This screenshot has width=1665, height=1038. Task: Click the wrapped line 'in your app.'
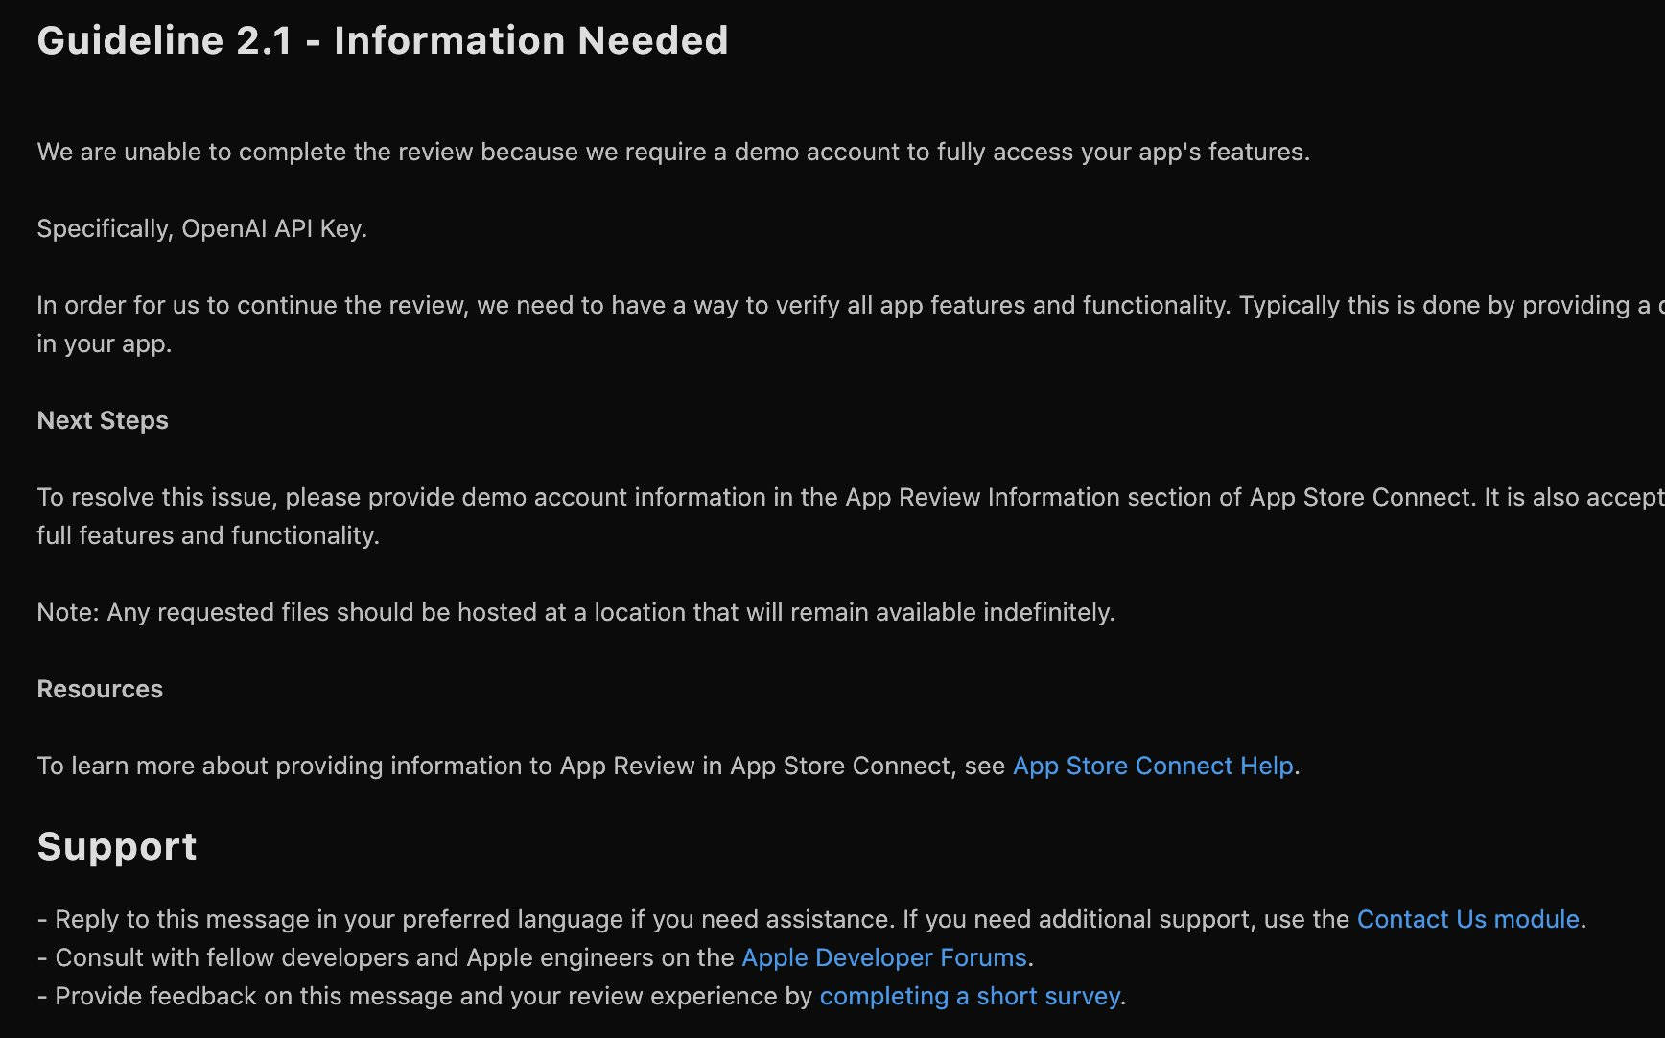(105, 343)
